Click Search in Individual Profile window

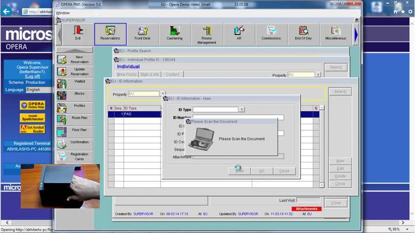(336, 67)
